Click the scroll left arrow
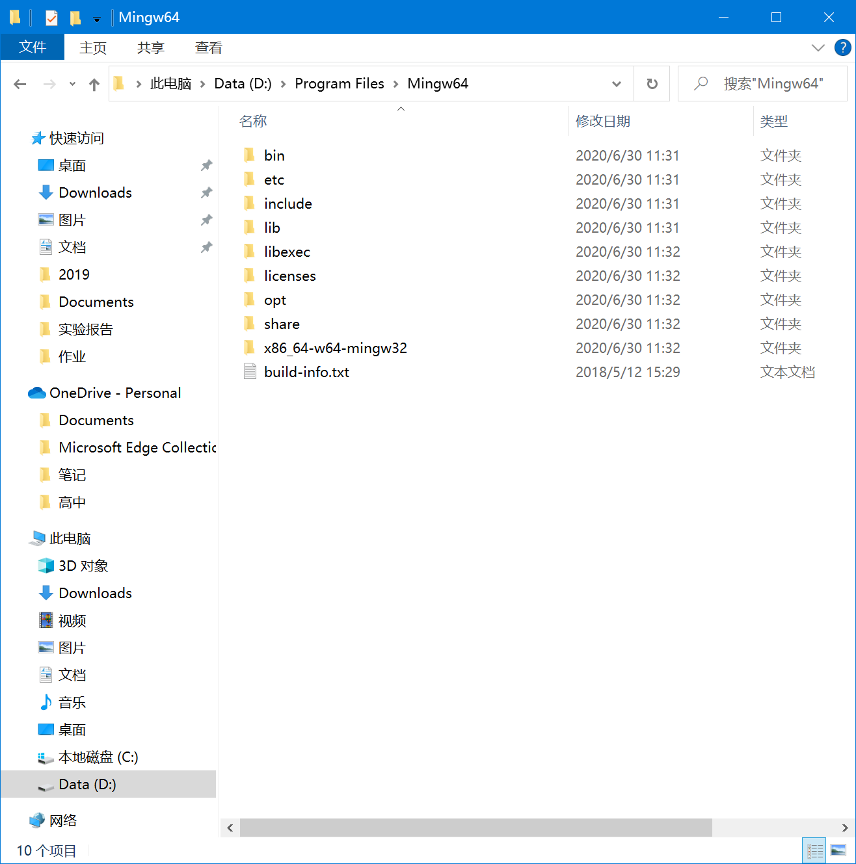This screenshot has height=864, width=856. coord(230,828)
